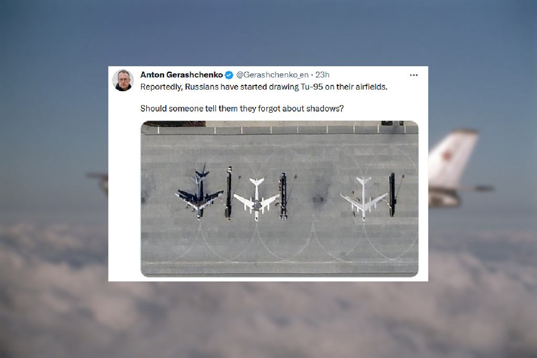The width and height of the screenshot is (537, 358).
Task: Click the black vehicle beside rightmost plane
Action: (392, 195)
